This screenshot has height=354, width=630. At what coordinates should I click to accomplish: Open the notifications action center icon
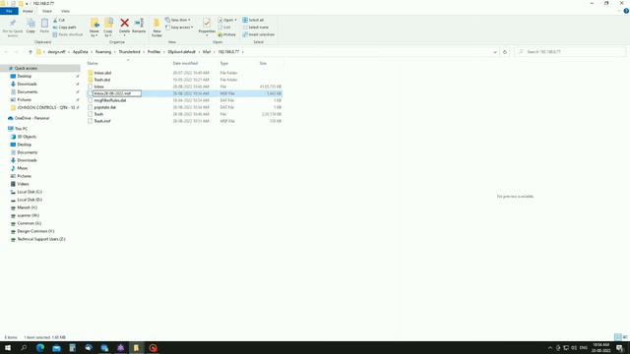click(x=619, y=347)
